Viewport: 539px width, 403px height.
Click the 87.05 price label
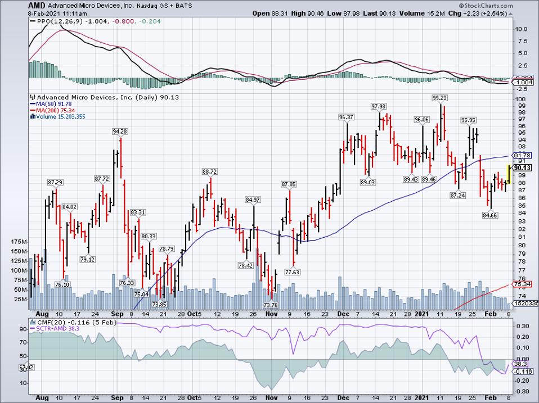click(x=289, y=184)
